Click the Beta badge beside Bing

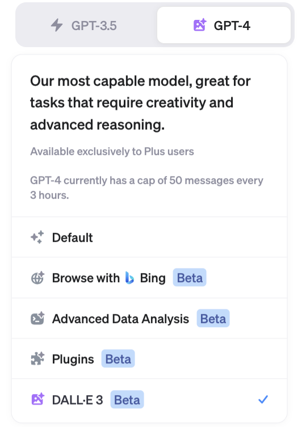pyautogui.click(x=190, y=278)
